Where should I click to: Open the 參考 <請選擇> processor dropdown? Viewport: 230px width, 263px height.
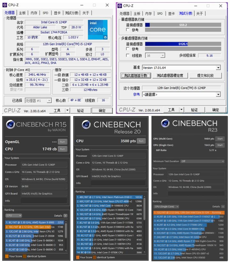pyautogui.click(x=181, y=94)
